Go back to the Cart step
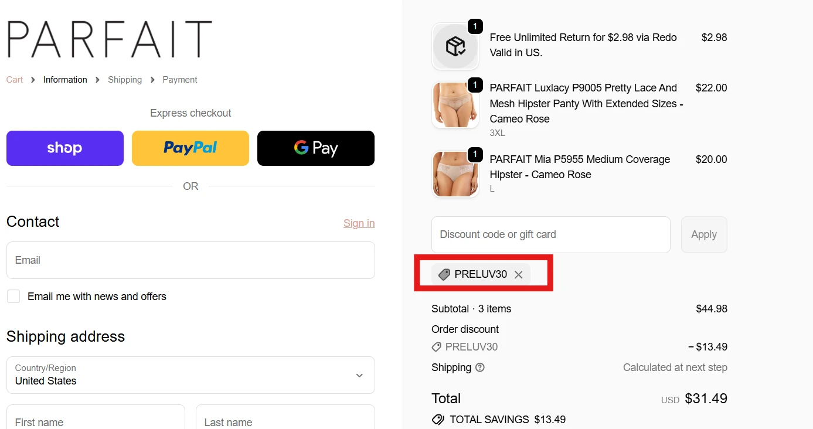 click(14, 79)
